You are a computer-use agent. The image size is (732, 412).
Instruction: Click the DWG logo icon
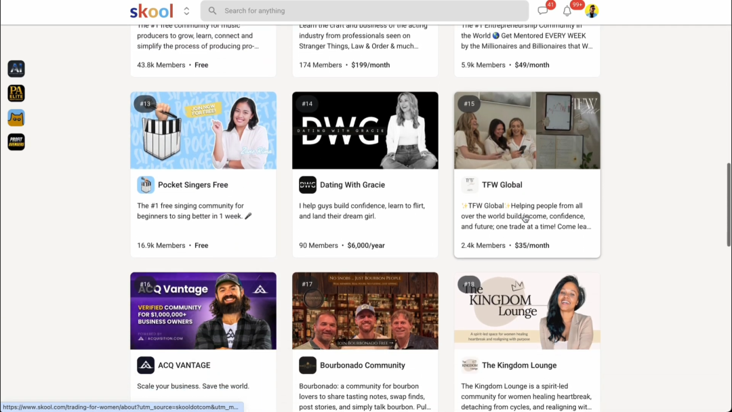(308, 185)
